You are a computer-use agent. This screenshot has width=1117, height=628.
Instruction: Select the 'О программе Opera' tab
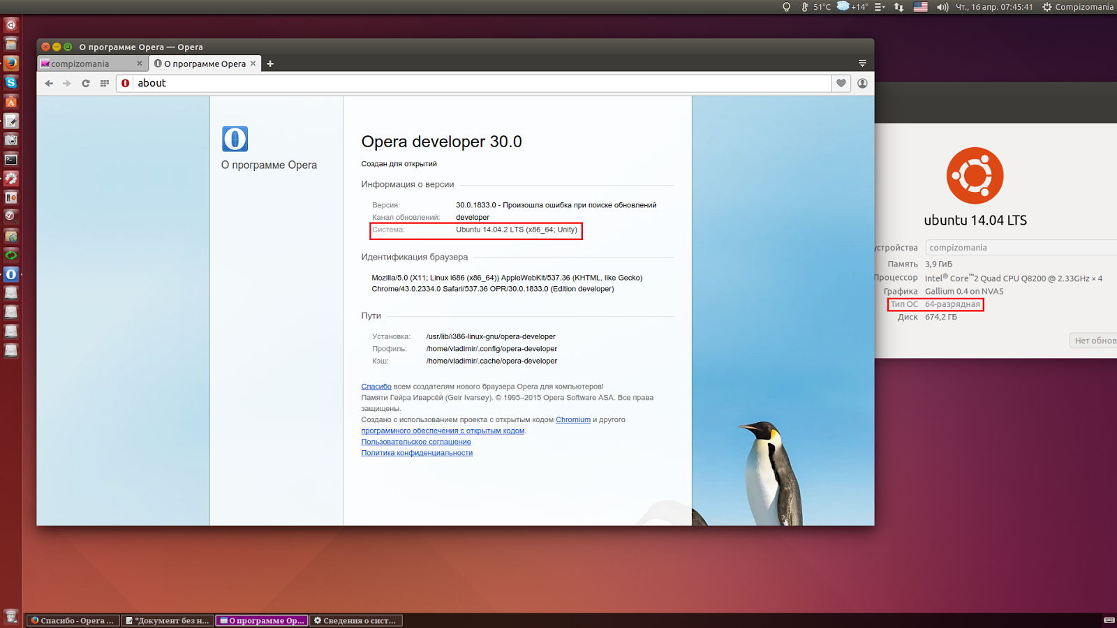205,63
